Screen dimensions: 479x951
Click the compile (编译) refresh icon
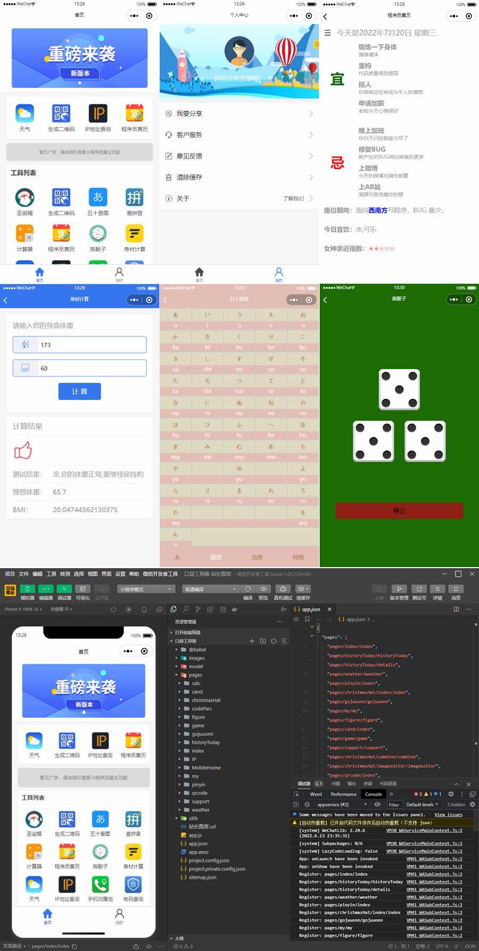point(248,589)
